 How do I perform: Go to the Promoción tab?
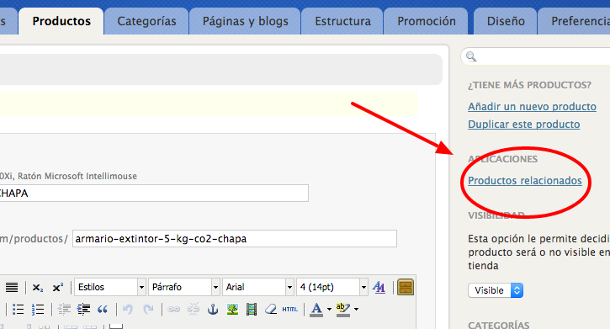(427, 21)
